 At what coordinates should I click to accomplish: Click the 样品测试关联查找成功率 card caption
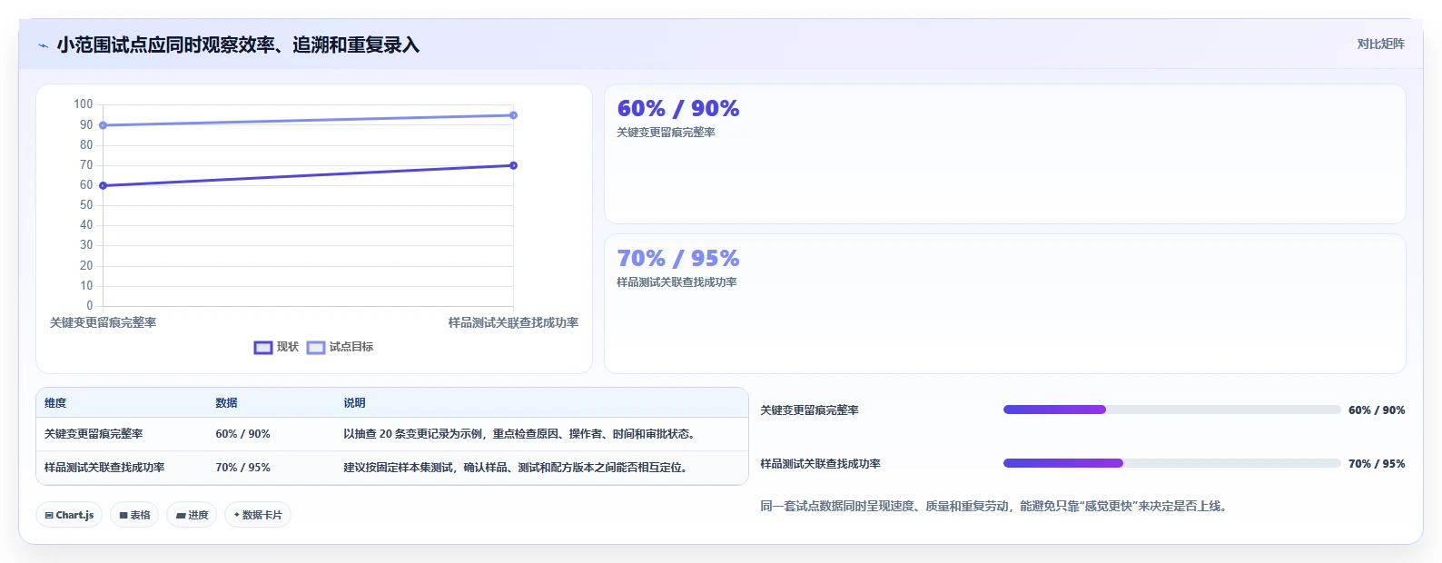(677, 282)
